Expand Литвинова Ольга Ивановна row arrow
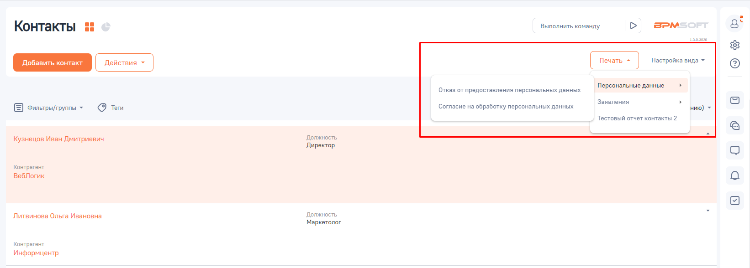The height and width of the screenshot is (268, 750). point(708,211)
